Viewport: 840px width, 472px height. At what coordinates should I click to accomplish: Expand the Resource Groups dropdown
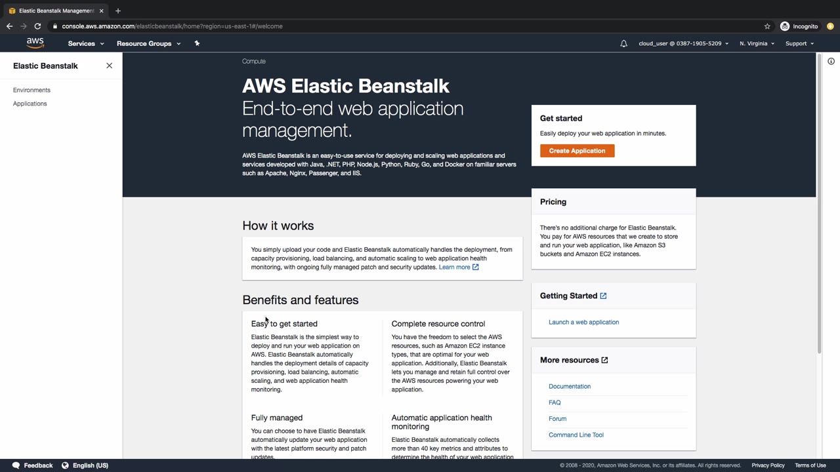(x=148, y=43)
